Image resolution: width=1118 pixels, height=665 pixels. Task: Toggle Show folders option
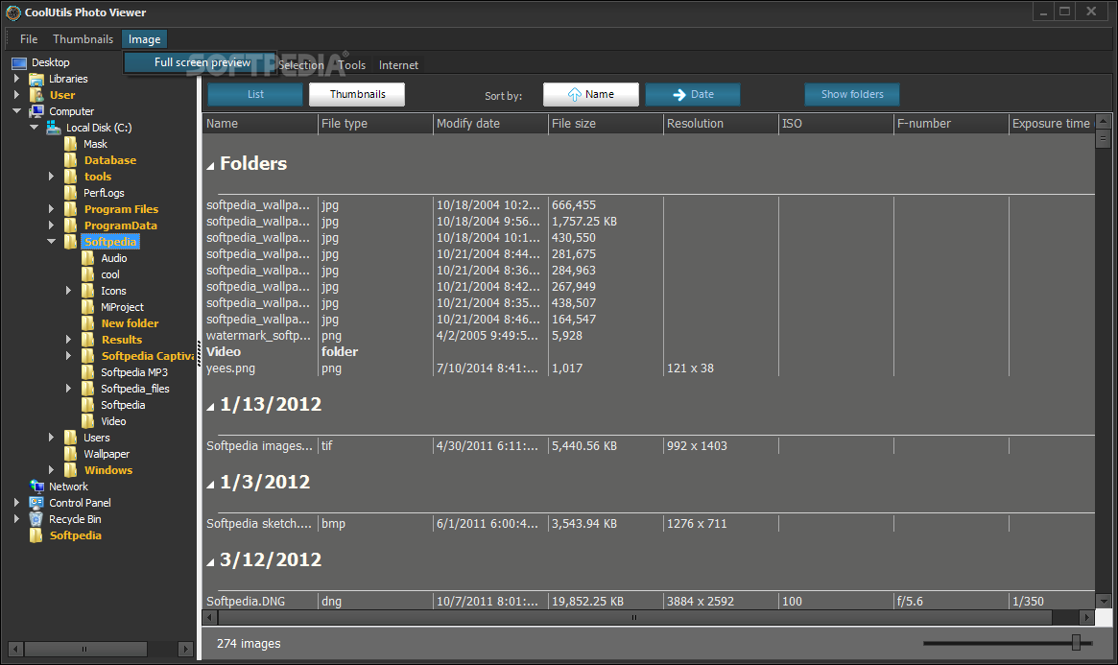(852, 94)
